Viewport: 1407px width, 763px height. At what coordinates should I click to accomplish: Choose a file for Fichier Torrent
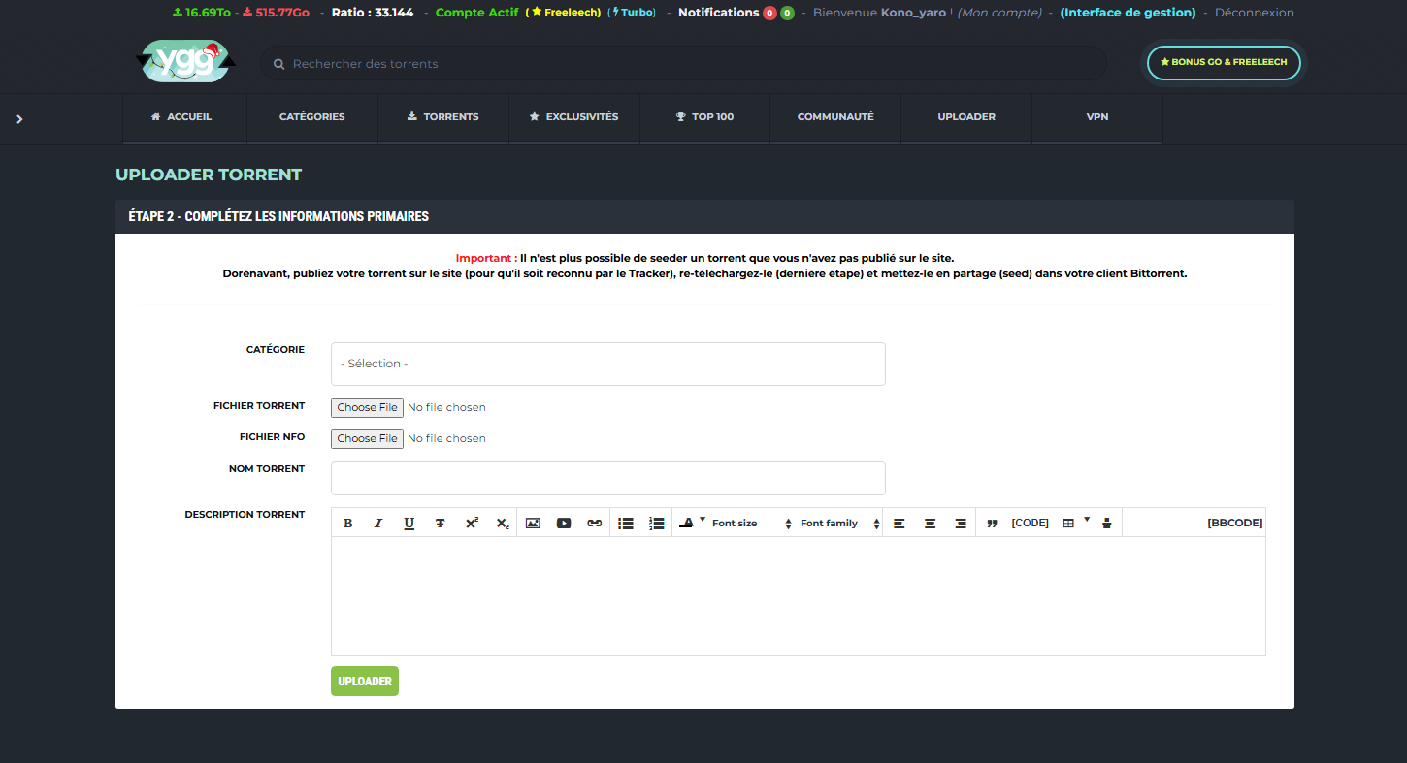pyautogui.click(x=367, y=408)
